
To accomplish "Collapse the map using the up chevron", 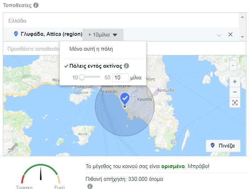I will (x=233, y=66).
